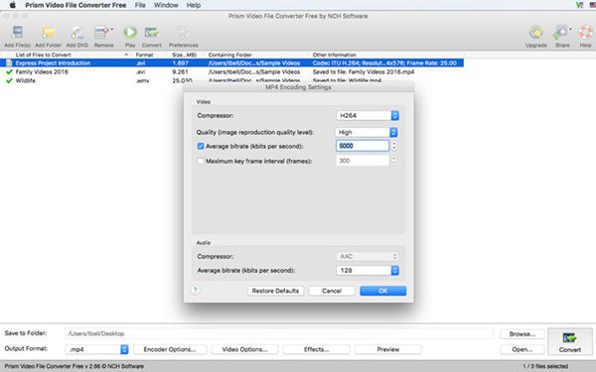
Task: Click the Add File(s) toolbar icon
Action: click(x=17, y=37)
